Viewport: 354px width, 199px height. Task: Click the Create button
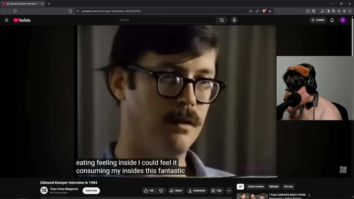click(x=317, y=20)
